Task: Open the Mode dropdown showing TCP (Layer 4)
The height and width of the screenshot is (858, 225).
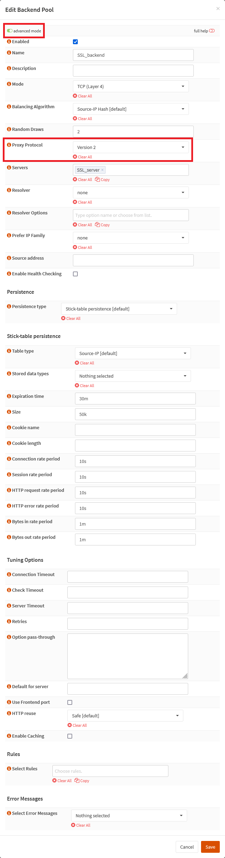Action: [131, 86]
